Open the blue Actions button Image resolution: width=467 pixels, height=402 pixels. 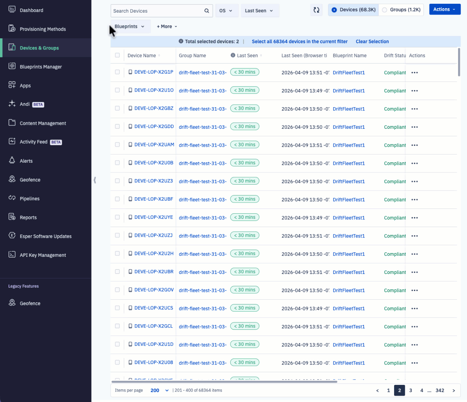click(x=444, y=10)
